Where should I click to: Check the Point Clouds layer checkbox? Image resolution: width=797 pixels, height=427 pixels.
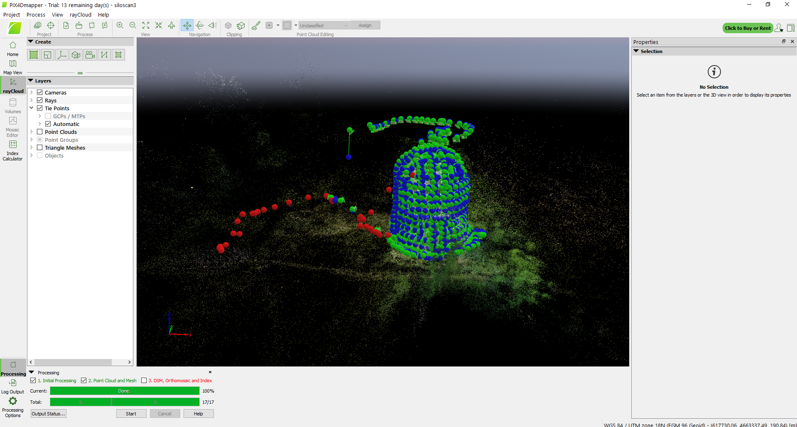[x=40, y=132]
